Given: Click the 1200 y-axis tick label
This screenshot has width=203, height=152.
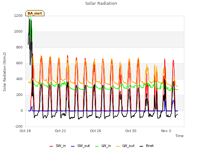Looking at the screenshot, I should pos(18,16).
